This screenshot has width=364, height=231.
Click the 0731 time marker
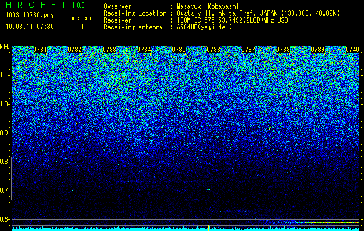click(x=40, y=50)
